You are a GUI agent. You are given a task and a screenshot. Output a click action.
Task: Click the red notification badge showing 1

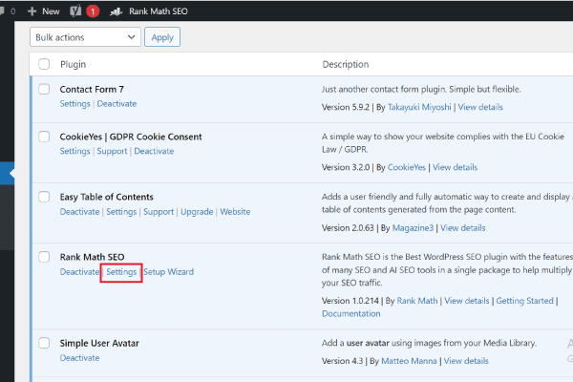[x=93, y=11]
